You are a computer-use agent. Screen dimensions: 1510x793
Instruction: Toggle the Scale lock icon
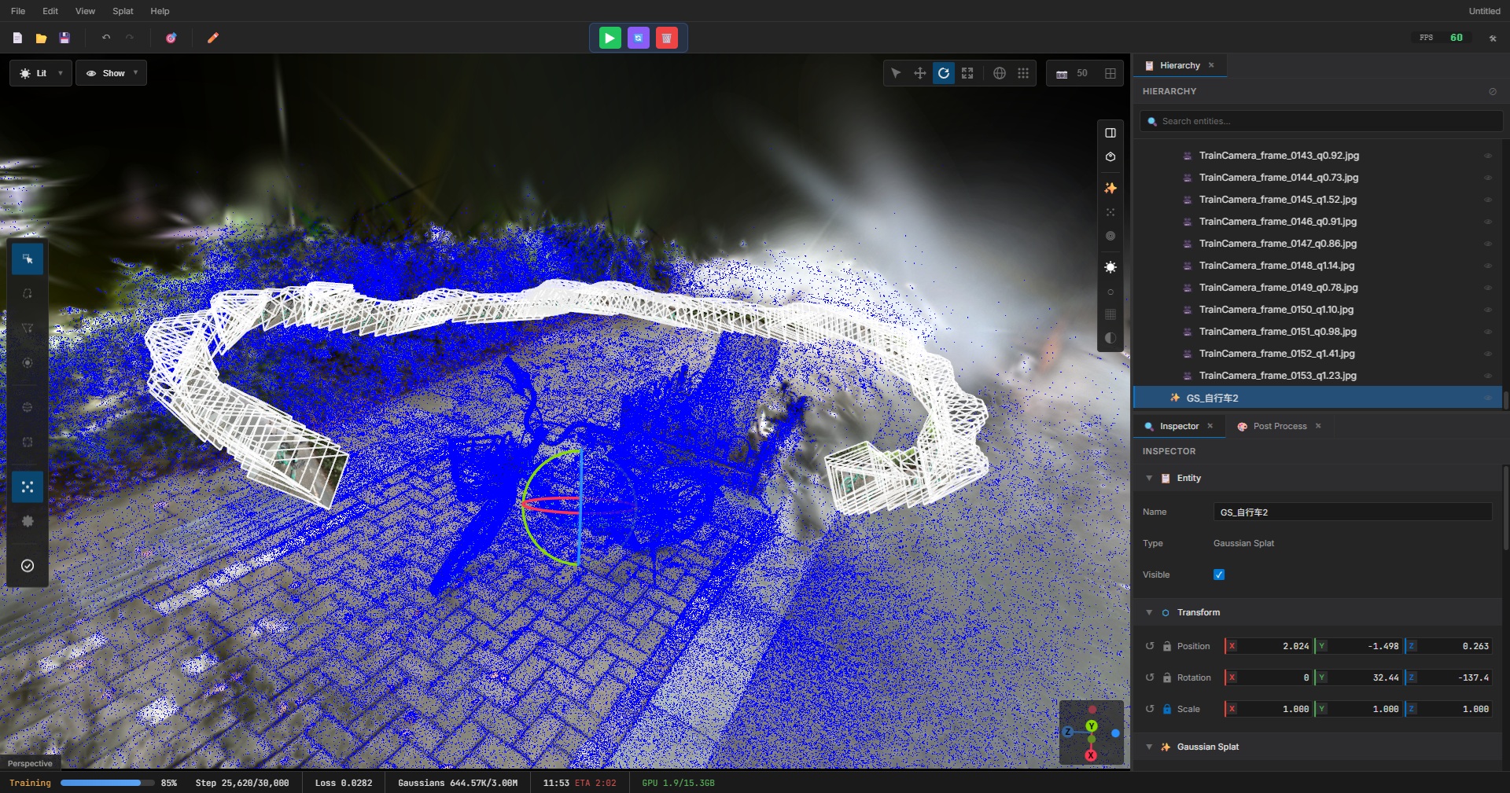(1167, 709)
